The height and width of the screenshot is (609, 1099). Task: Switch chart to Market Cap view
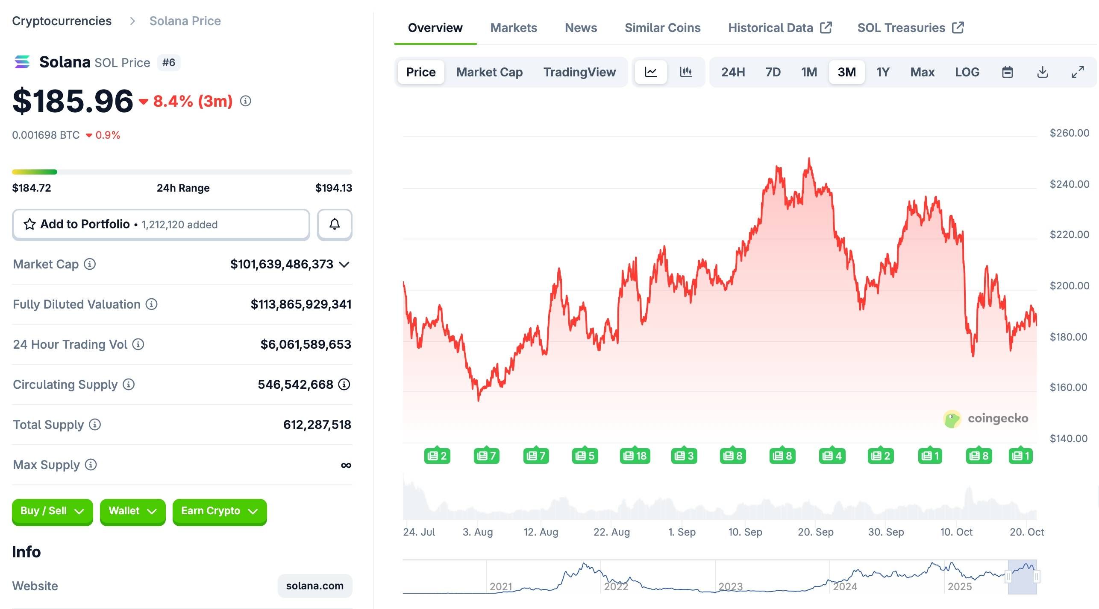click(489, 72)
